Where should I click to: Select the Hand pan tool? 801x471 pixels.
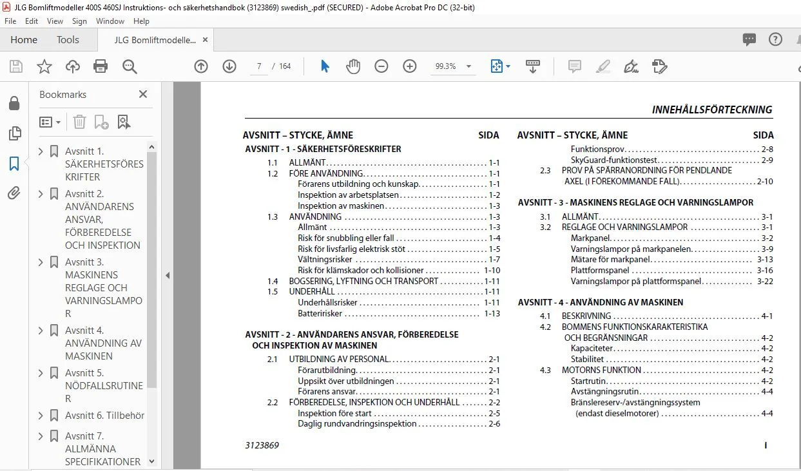click(x=353, y=66)
